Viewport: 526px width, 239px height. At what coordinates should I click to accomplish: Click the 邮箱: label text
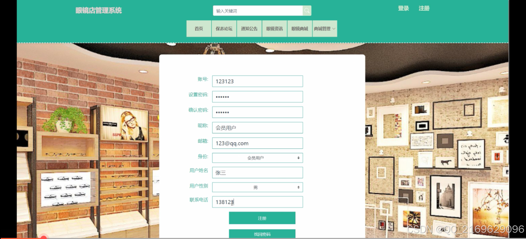203,141
